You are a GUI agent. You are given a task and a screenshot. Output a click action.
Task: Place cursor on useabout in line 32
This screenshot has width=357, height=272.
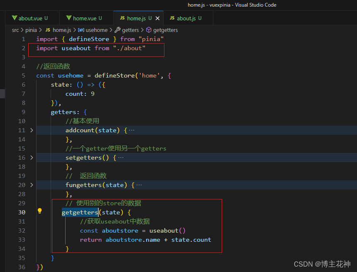tap(164, 231)
